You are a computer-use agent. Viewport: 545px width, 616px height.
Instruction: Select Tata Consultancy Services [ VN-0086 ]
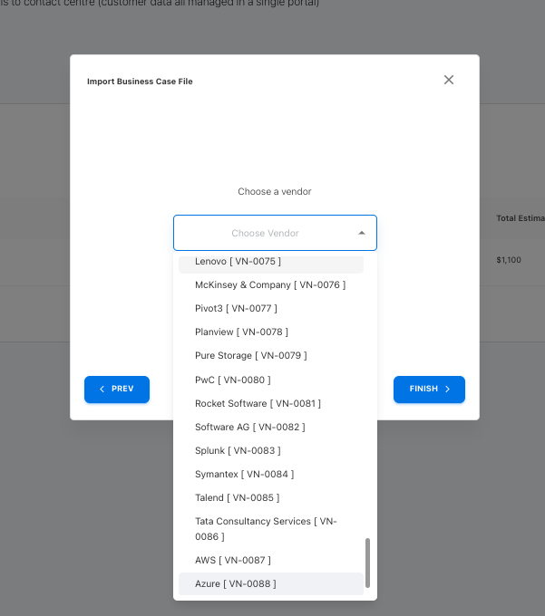(x=266, y=529)
